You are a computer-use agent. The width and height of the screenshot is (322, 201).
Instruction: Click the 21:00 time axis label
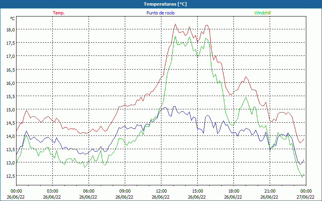270,191
